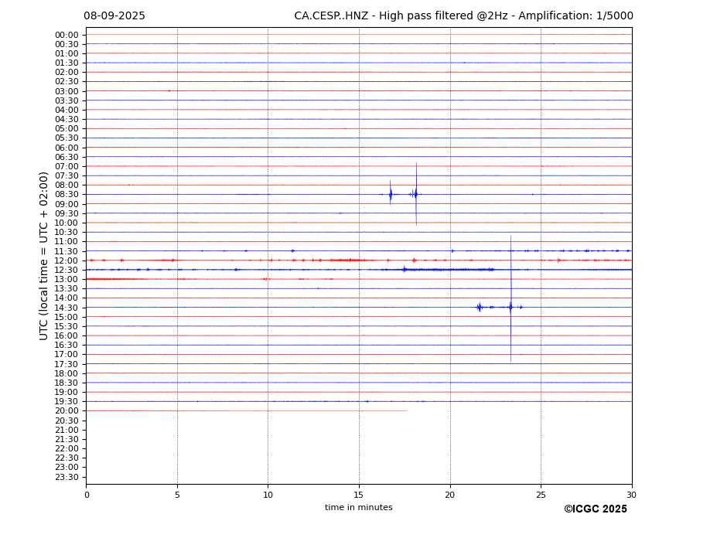Click the x-axis tick label 15
The width and height of the screenshot is (717, 538).
click(x=359, y=495)
